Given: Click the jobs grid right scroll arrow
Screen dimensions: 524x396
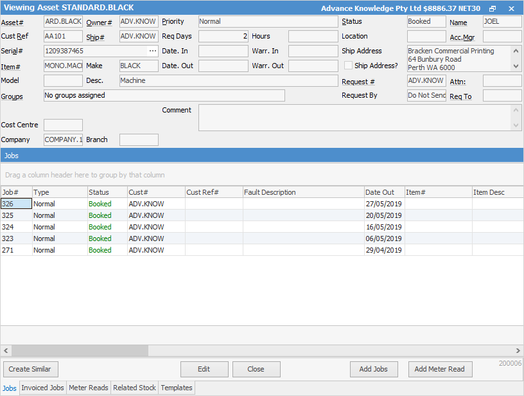Looking at the screenshot, I should (518, 351).
